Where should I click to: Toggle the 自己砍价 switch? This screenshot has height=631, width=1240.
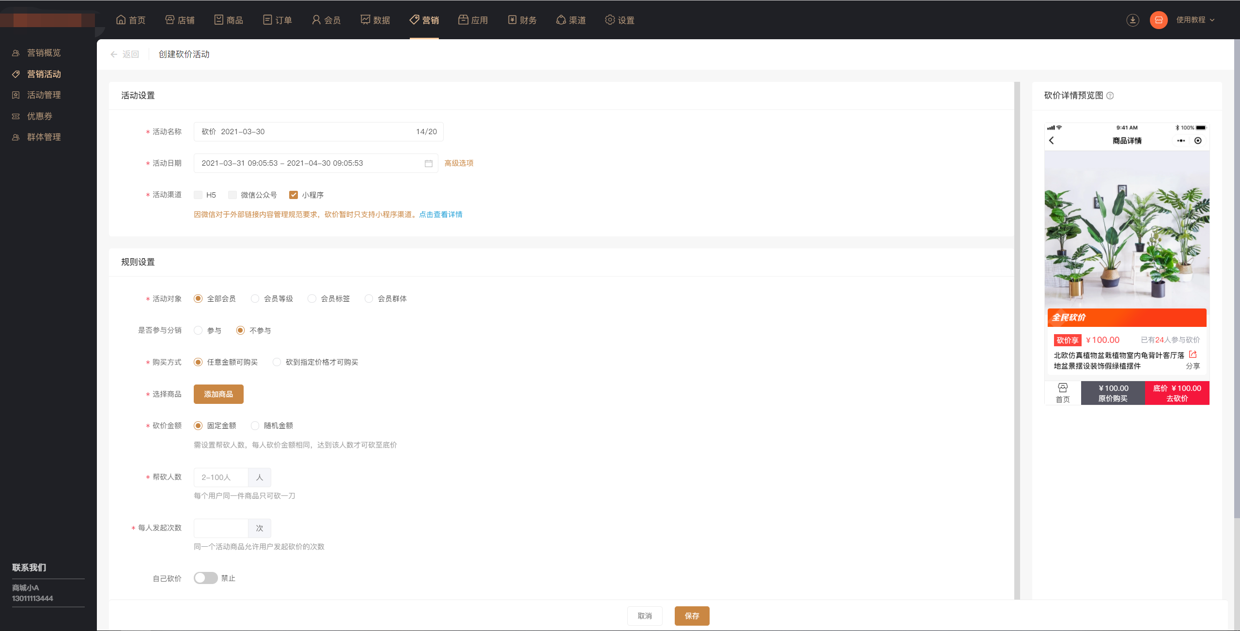tap(205, 578)
